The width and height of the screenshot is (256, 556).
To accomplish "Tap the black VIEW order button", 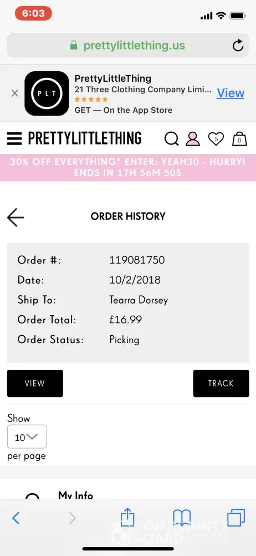I will coord(35,383).
